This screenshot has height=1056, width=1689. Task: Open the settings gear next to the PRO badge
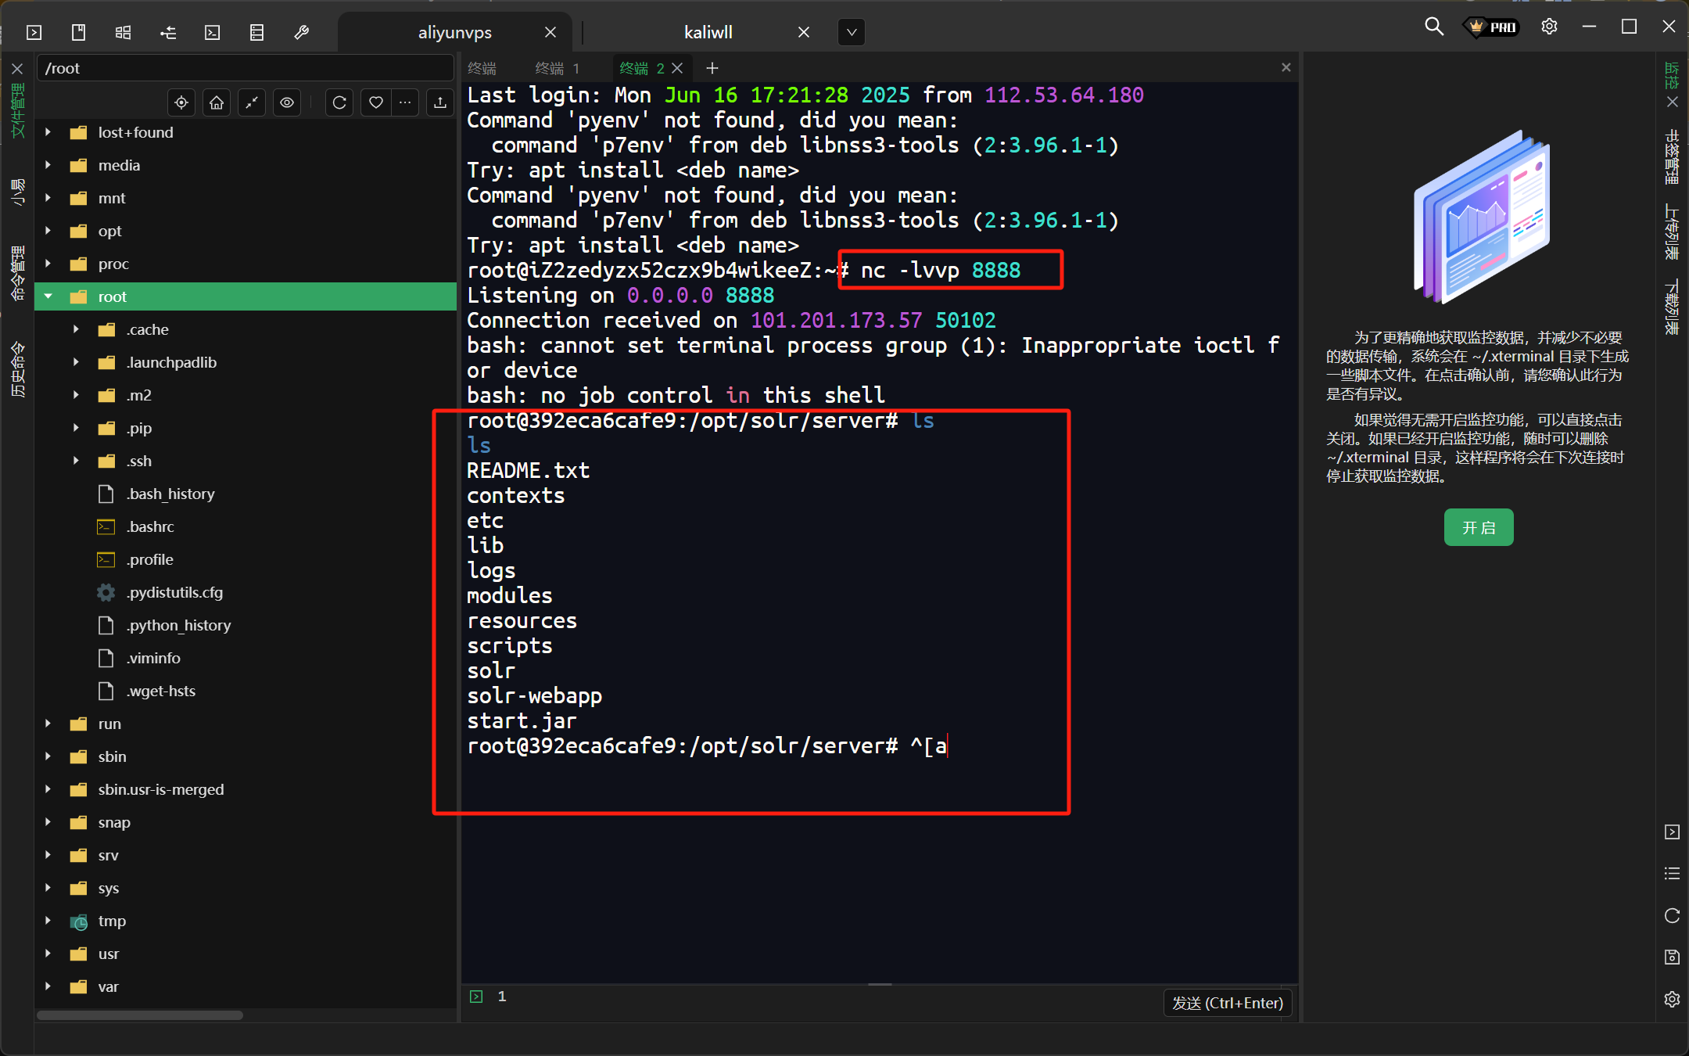click(x=1549, y=27)
